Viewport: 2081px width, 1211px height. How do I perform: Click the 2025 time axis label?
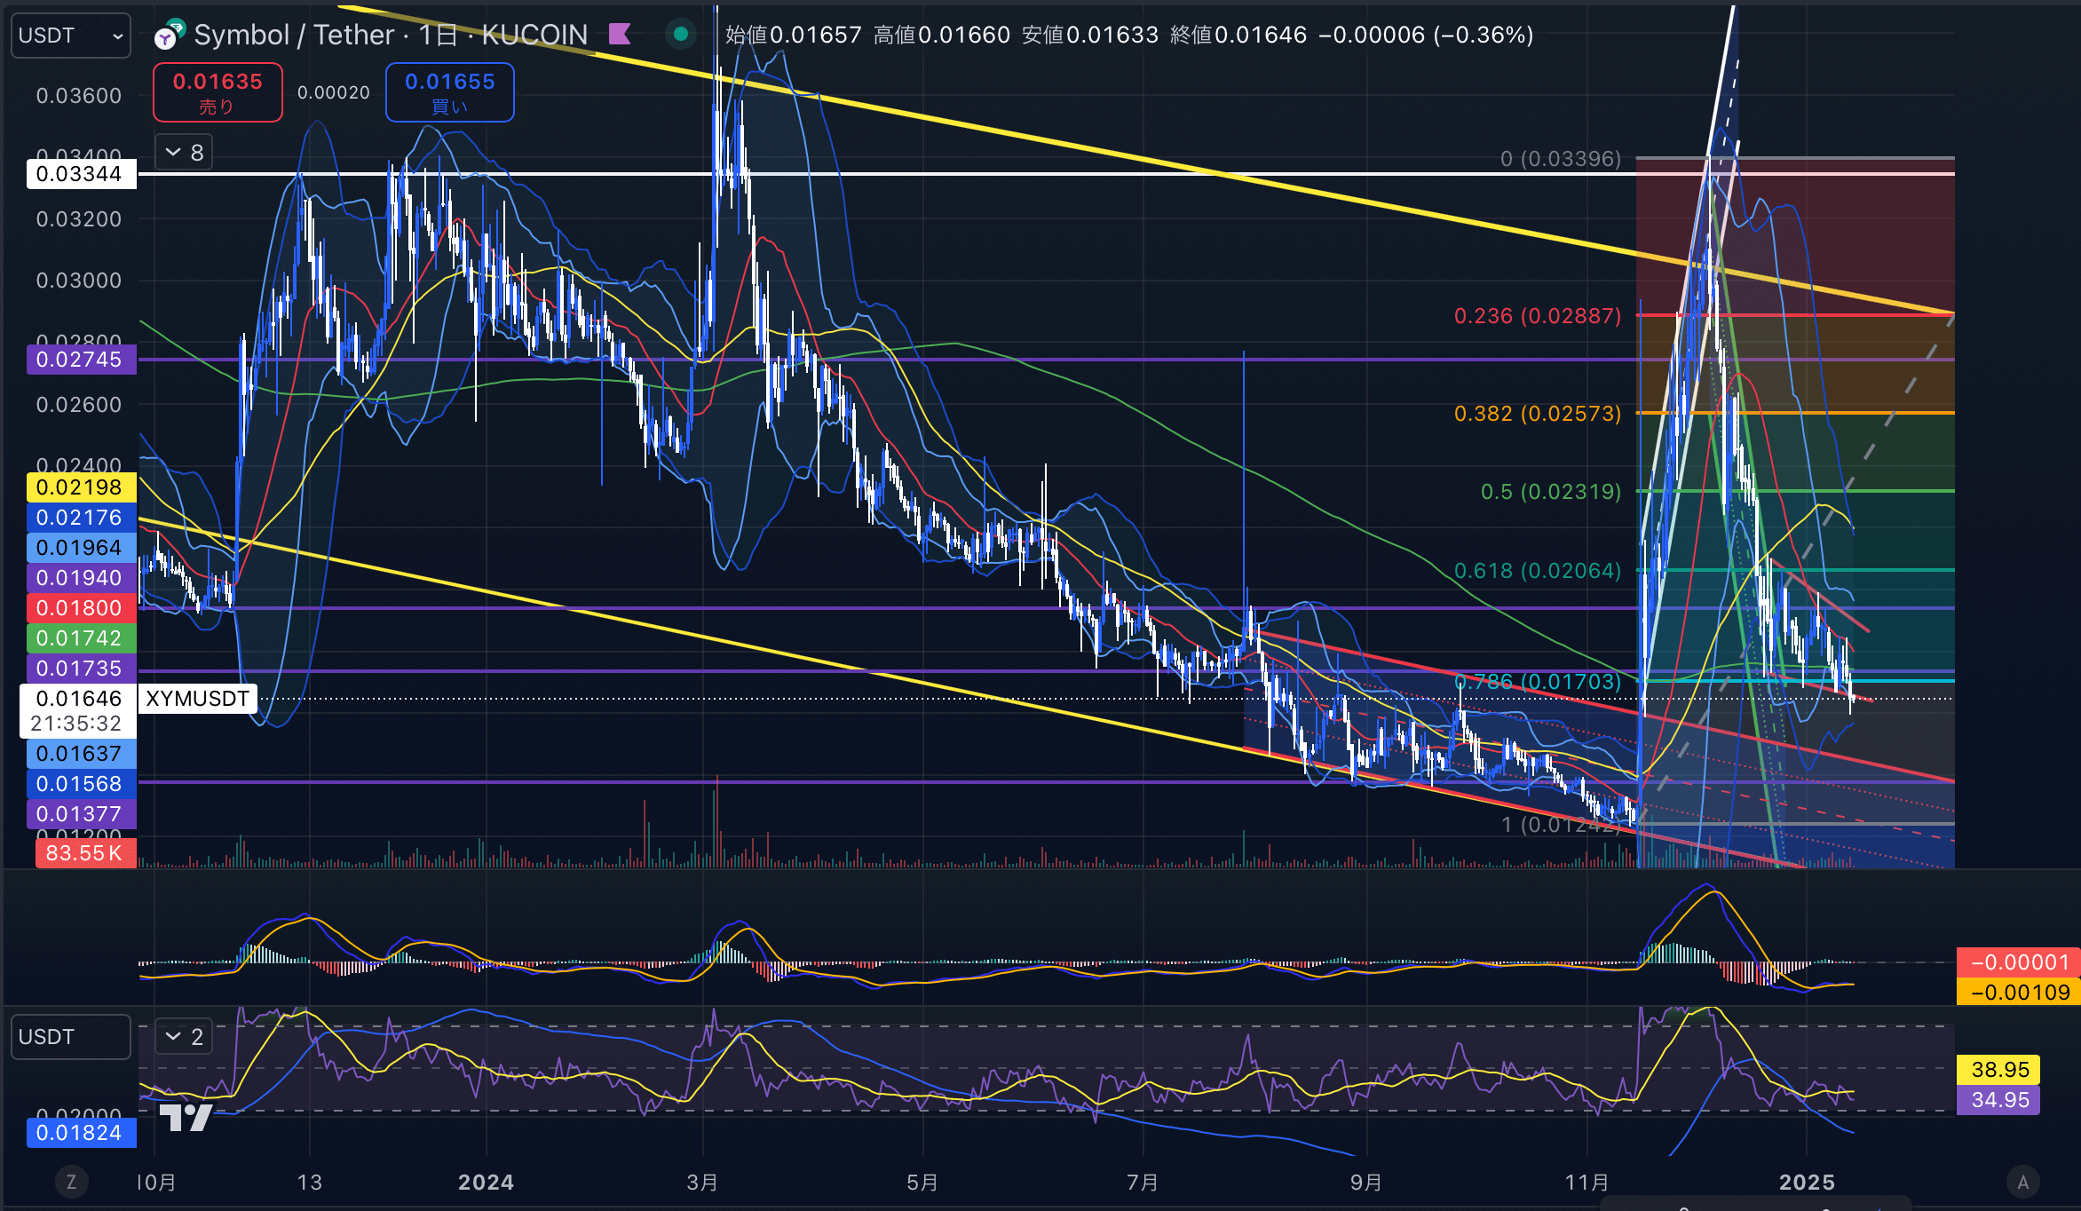1807,1183
